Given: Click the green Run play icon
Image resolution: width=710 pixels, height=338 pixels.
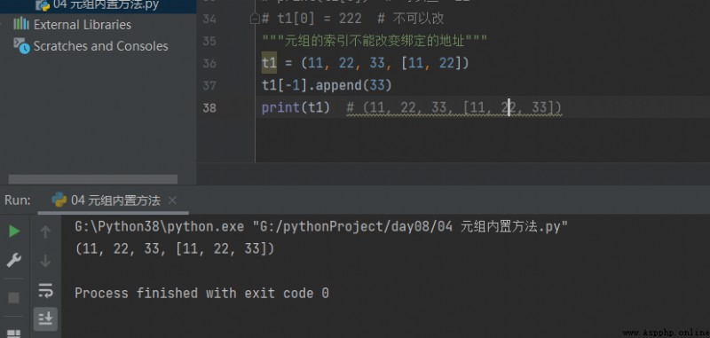Looking at the screenshot, I should click(14, 232).
